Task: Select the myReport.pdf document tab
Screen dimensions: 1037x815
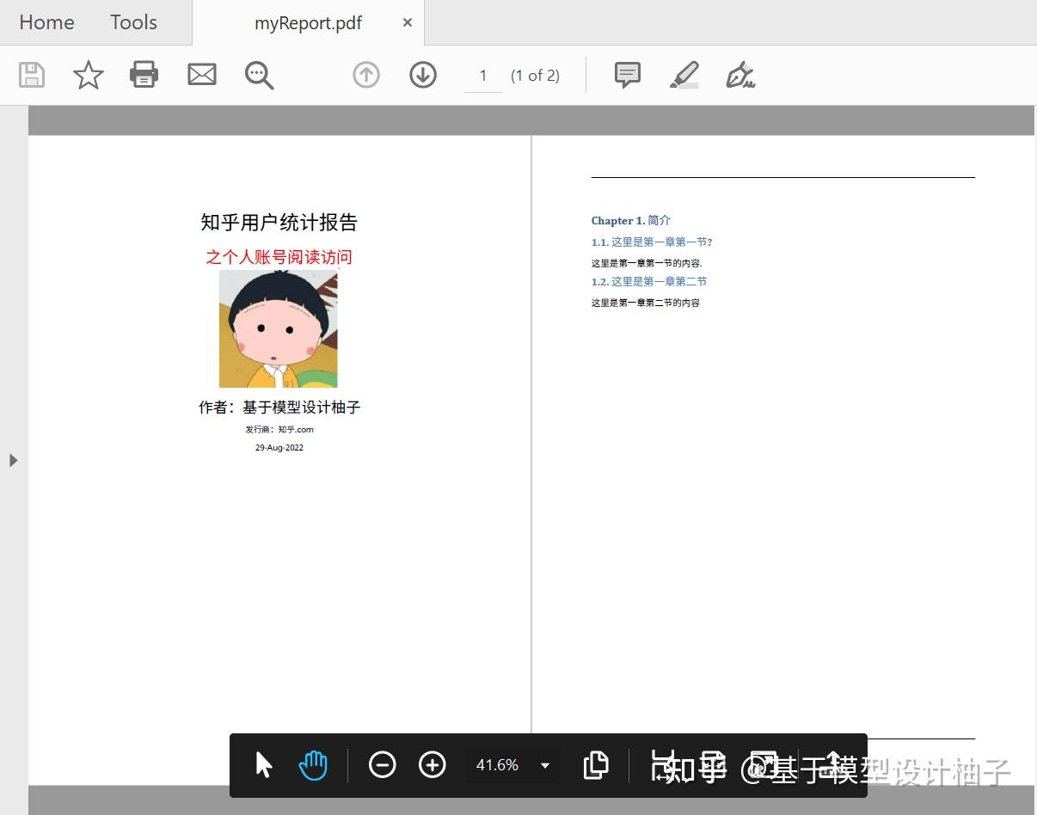Action: 308,23
